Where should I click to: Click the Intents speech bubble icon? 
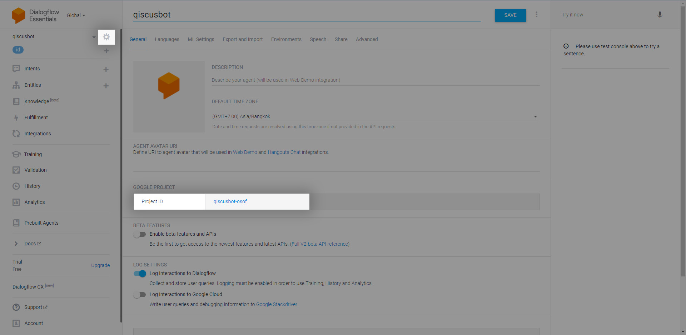16,69
